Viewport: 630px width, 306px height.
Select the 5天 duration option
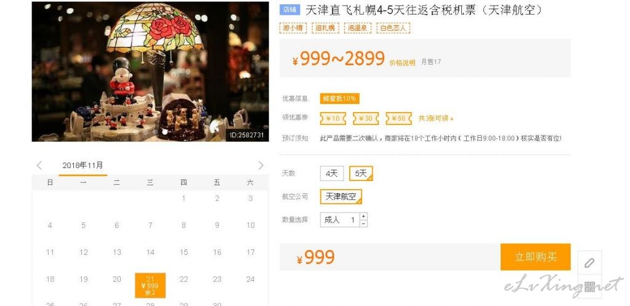coord(361,174)
